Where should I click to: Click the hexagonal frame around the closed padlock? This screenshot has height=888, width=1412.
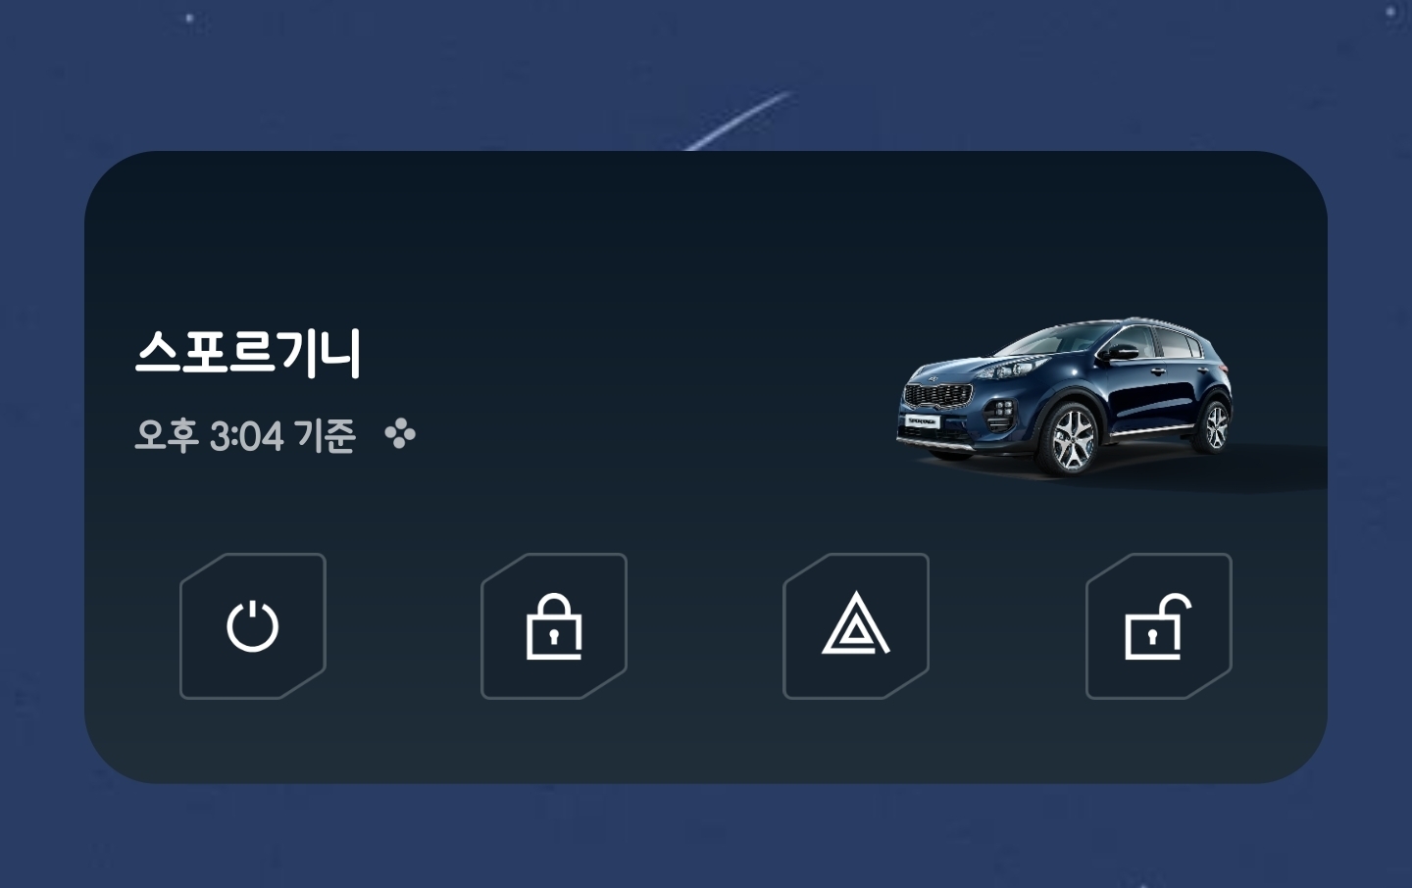point(554,626)
